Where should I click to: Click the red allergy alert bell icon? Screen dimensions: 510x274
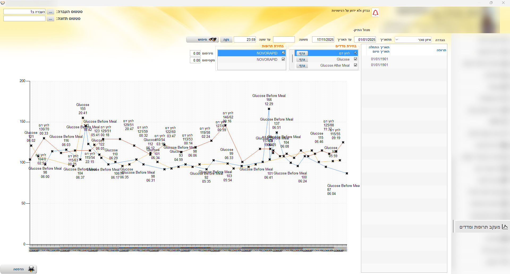point(375,13)
